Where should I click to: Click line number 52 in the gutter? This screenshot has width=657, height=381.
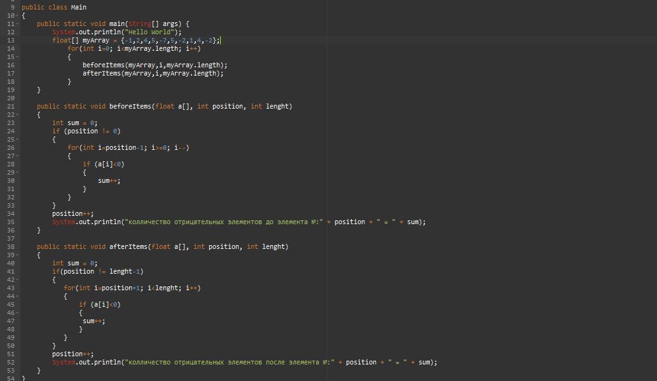pos(11,363)
